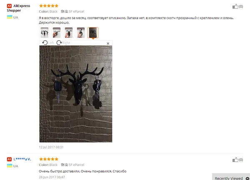Open the second review photo thumbnail
Screen dimensions: 250x180
(57, 32)
